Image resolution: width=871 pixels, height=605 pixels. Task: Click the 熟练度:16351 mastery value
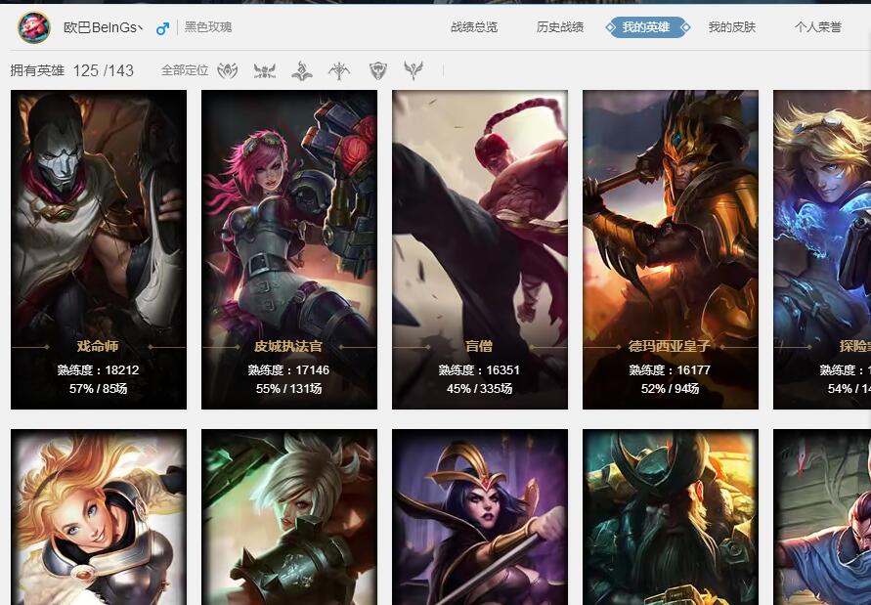point(479,370)
